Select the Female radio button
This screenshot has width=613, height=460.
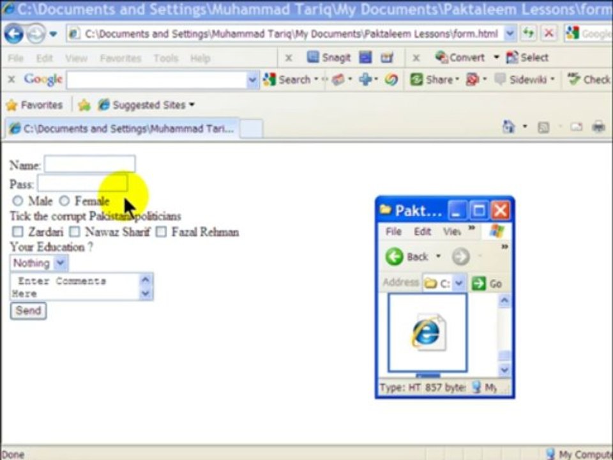pyautogui.click(x=64, y=201)
